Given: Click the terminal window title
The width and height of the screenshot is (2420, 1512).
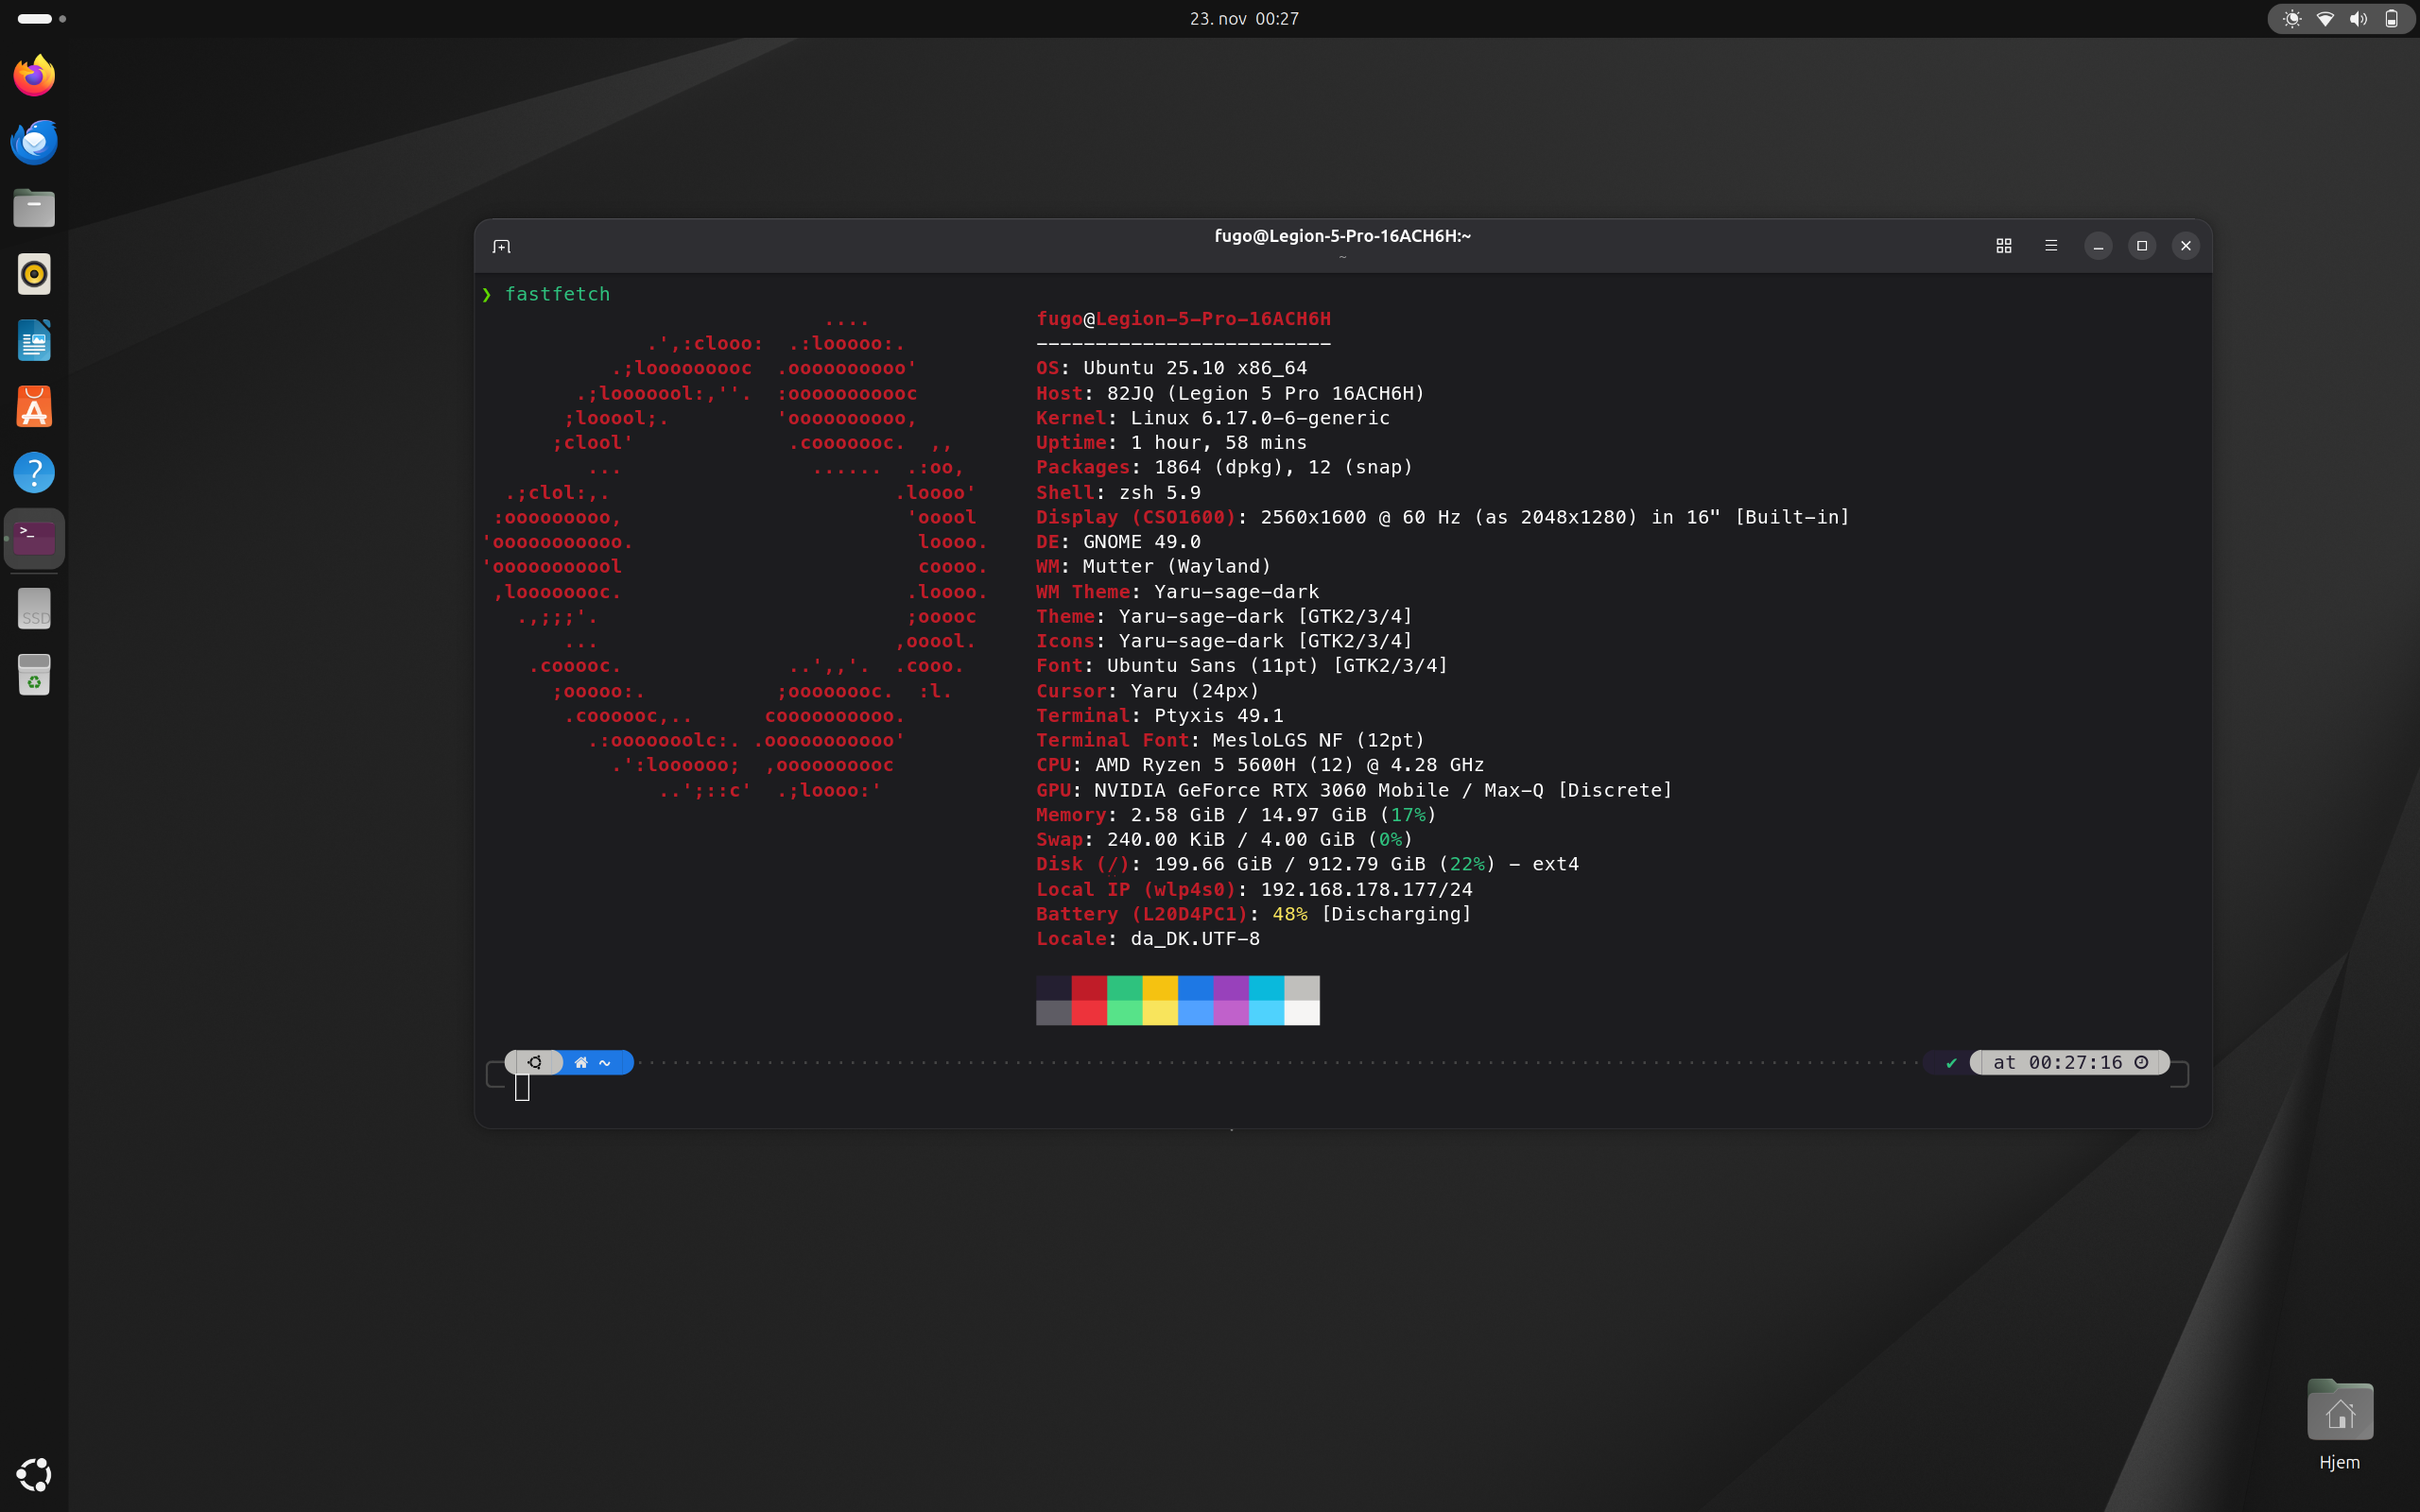Looking at the screenshot, I should click(x=1342, y=236).
